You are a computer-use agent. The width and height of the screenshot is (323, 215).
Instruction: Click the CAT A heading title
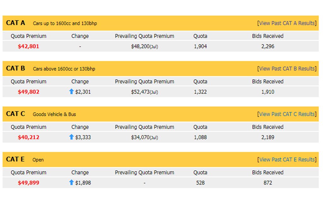pos(15,23)
